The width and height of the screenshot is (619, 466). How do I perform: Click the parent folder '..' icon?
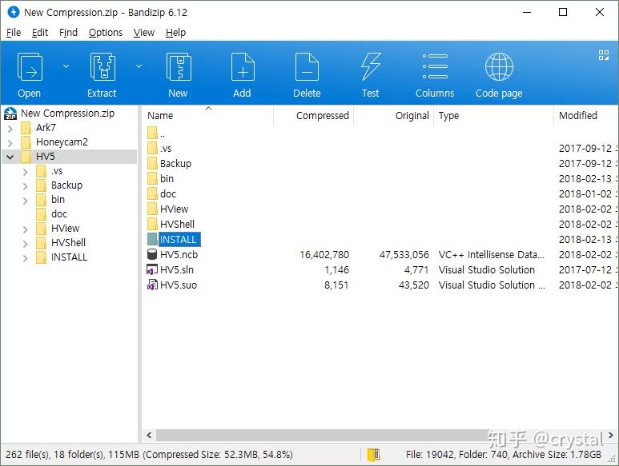152,133
